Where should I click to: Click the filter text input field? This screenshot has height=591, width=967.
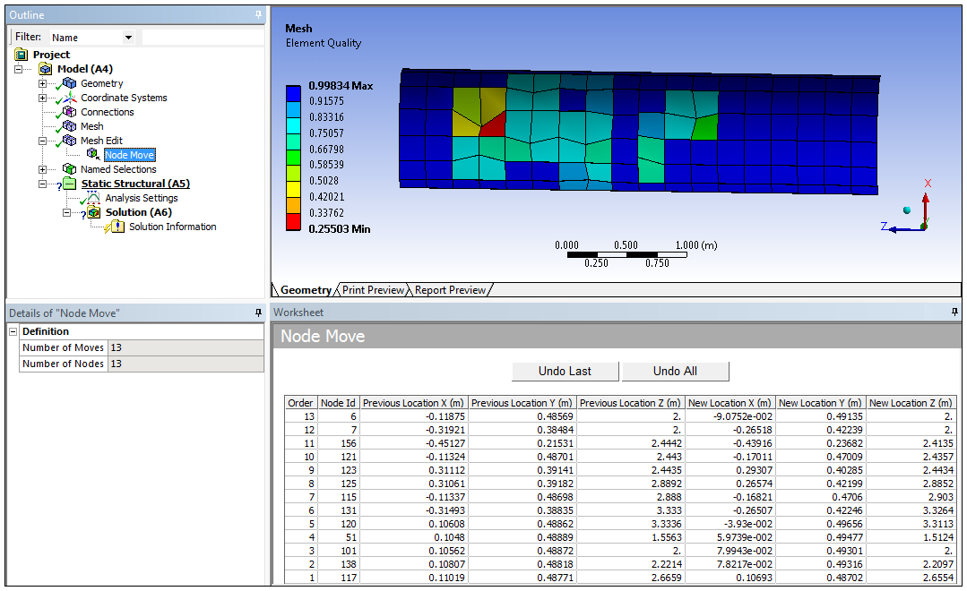(x=202, y=38)
